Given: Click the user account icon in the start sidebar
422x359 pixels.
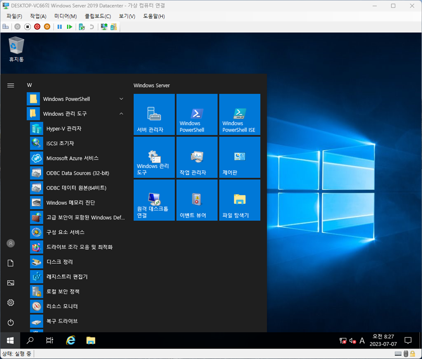Looking at the screenshot, I should [10, 243].
